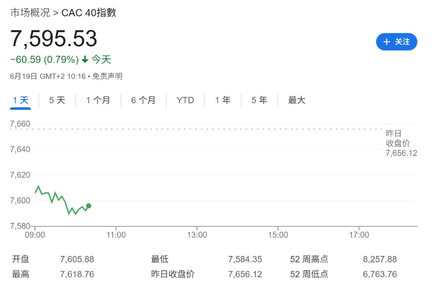Open the 免责声明 disclaimer link
The width and height of the screenshot is (442, 293).
pyautogui.click(x=107, y=76)
